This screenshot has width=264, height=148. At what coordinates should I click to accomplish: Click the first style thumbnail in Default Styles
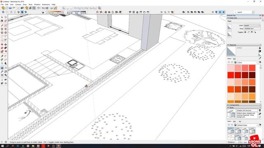click(231, 131)
